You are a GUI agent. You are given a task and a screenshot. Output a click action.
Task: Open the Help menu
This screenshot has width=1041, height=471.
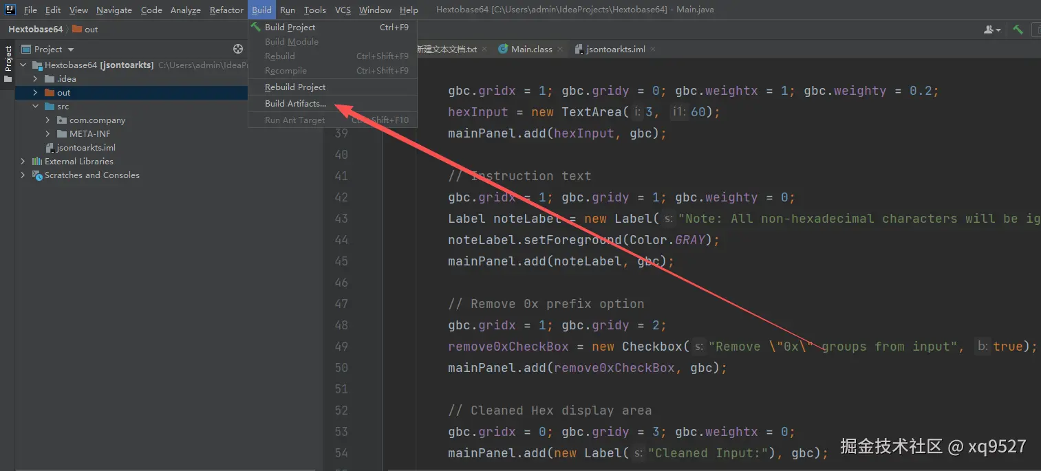(x=409, y=10)
